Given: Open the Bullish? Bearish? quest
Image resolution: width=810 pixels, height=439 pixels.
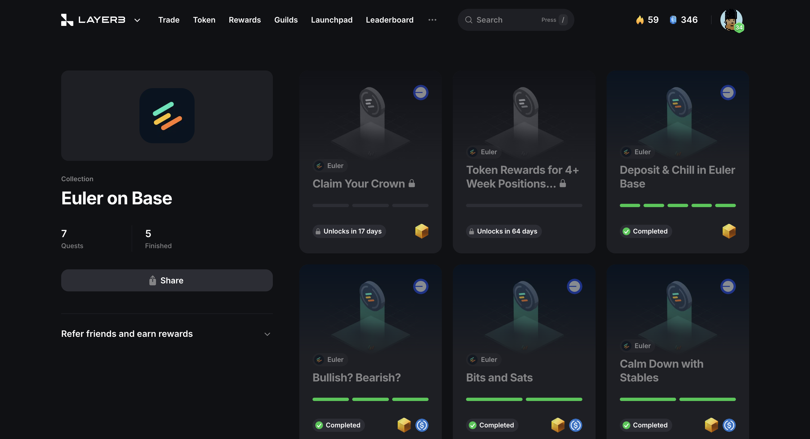Looking at the screenshot, I should tap(370, 352).
